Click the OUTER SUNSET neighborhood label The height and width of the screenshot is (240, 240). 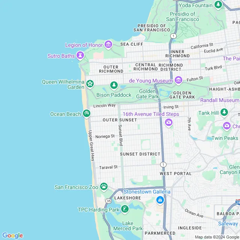pyautogui.click(x=120, y=120)
